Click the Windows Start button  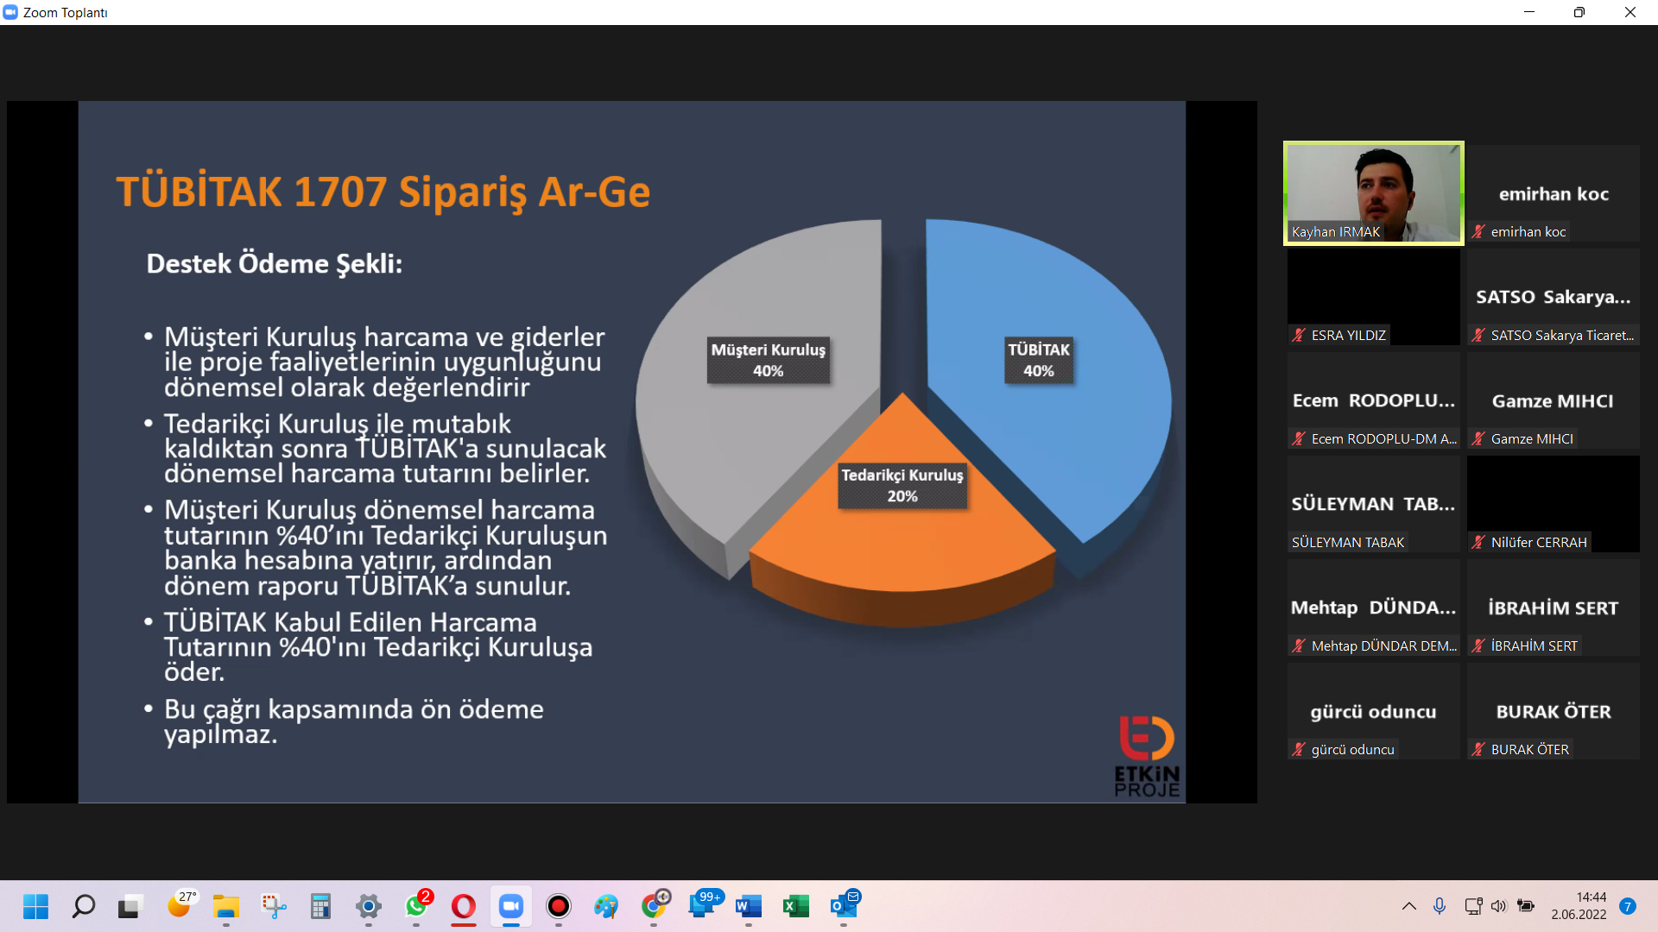tap(35, 906)
